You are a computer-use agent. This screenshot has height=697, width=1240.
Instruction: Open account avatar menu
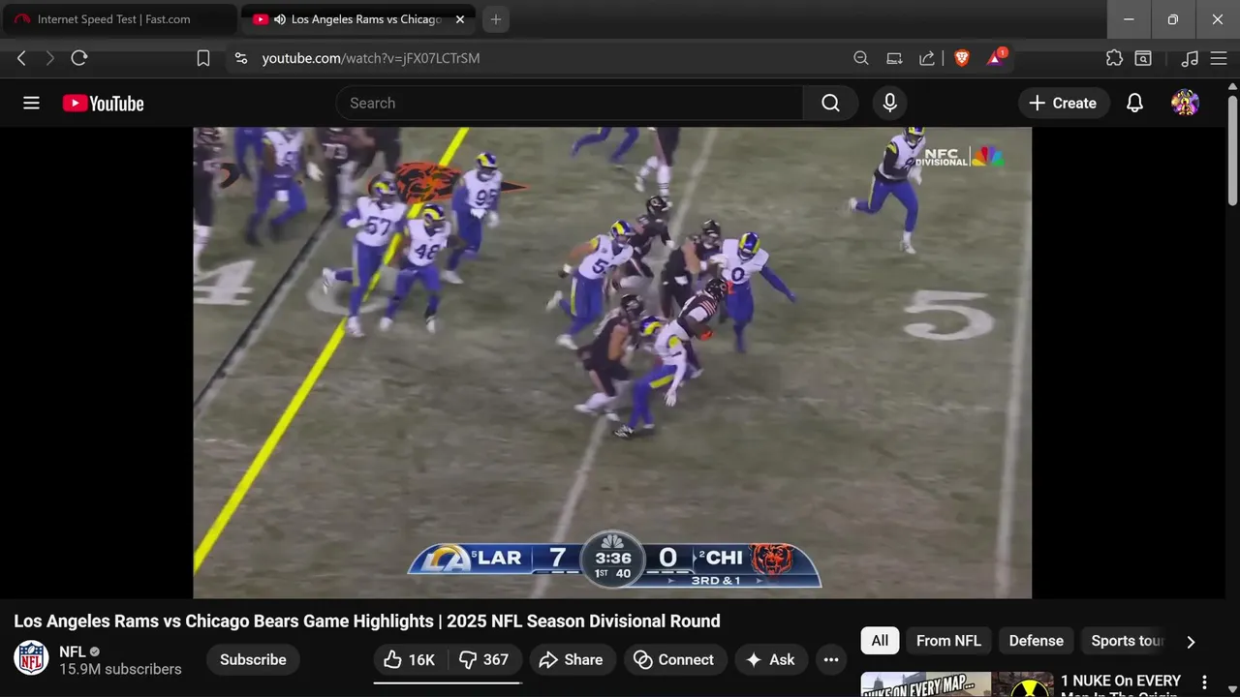point(1185,103)
